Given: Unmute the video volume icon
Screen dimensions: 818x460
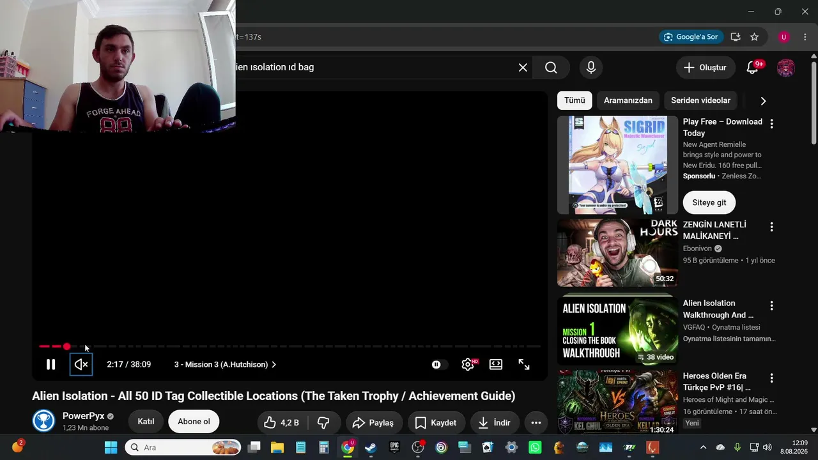Looking at the screenshot, I should (x=81, y=365).
